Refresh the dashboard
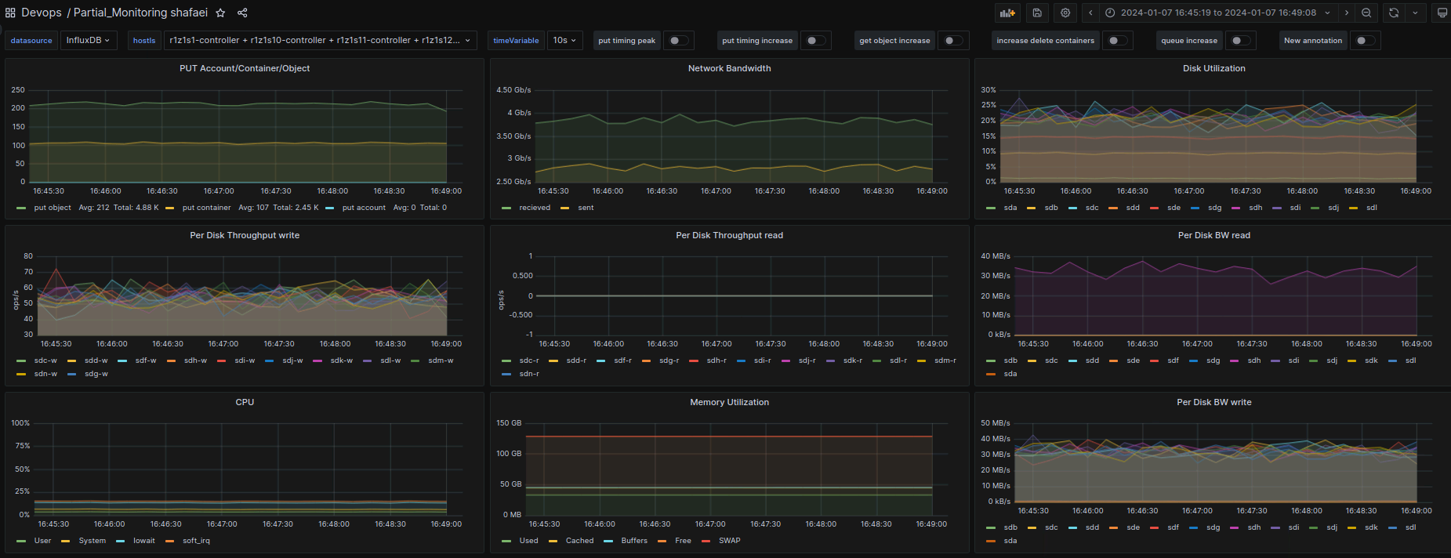The image size is (1451, 558). click(1394, 13)
